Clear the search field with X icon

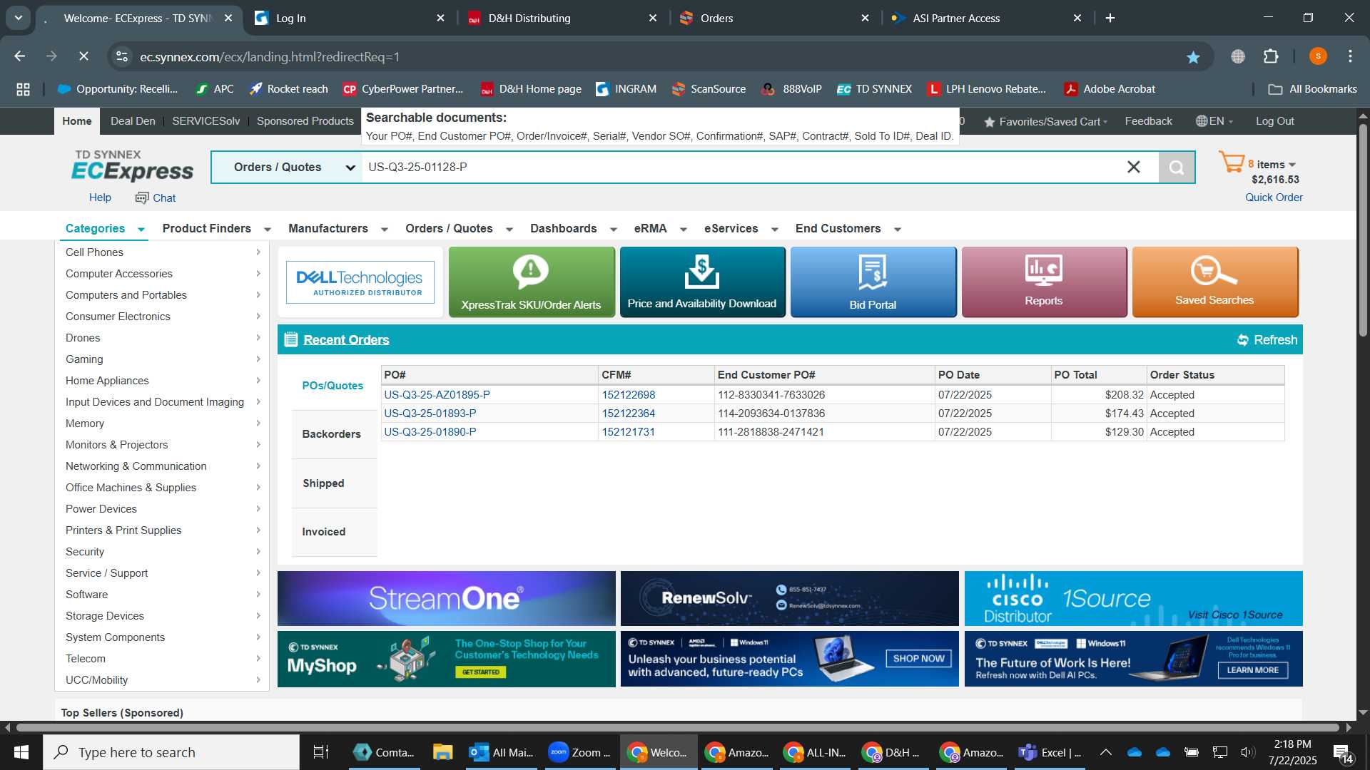pyautogui.click(x=1133, y=167)
